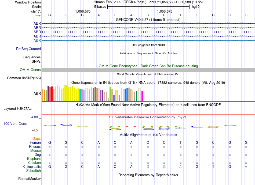Open 100 vertebrates Basewise Conservation by PhyloP title
Viewport: 255px width, 185px height.
148,117
